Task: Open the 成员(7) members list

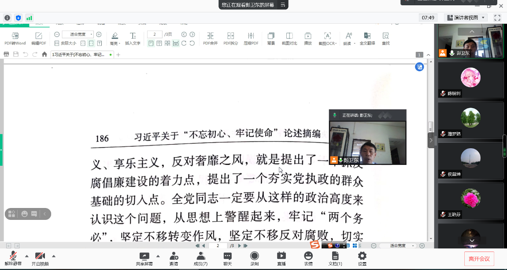Action: click(x=200, y=258)
